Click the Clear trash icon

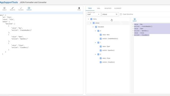[79, 8]
